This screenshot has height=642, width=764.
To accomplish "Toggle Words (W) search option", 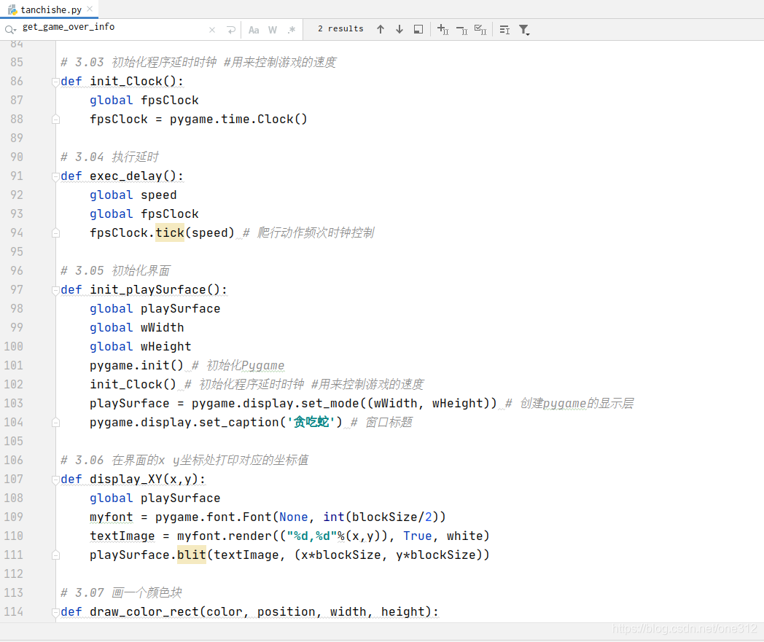I will tap(273, 30).
